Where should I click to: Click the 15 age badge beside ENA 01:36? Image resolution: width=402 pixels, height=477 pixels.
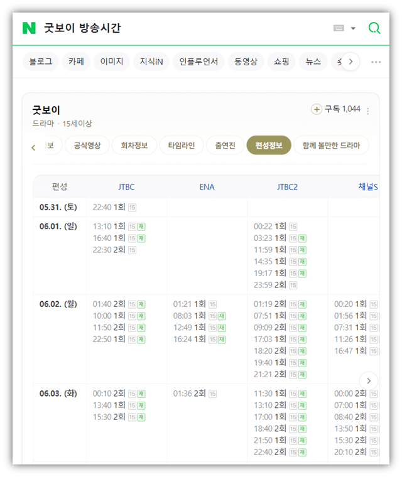pyautogui.click(x=212, y=394)
